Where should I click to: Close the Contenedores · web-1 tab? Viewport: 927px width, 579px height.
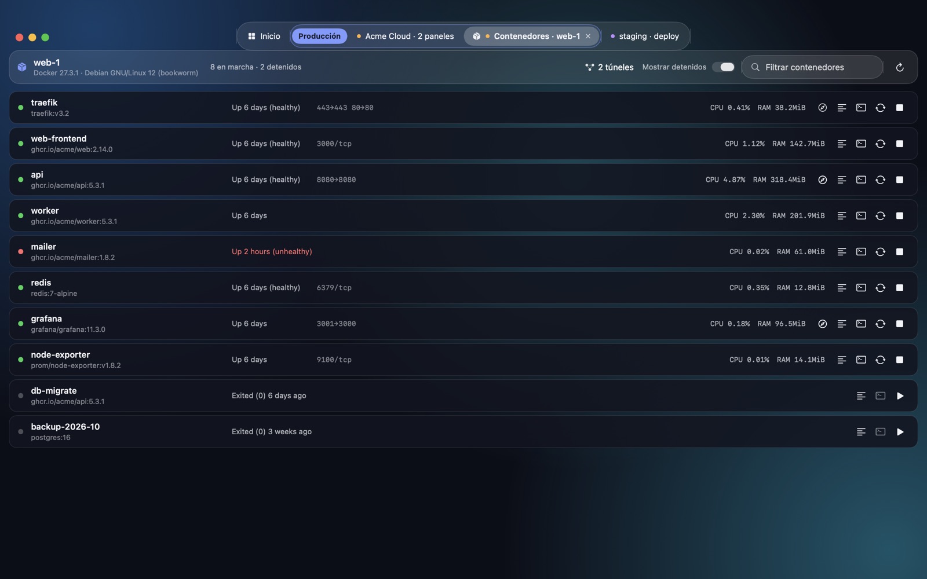pyautogui.click(x=588, y=36)
